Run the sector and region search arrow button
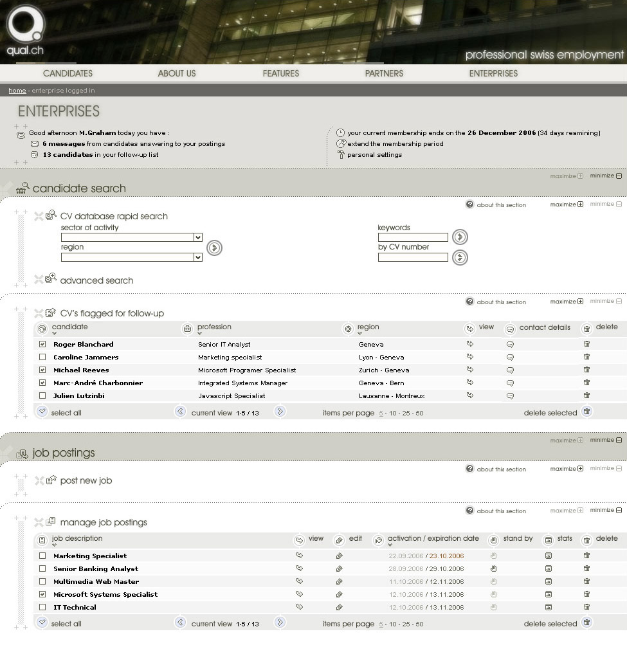 (214, 248)
